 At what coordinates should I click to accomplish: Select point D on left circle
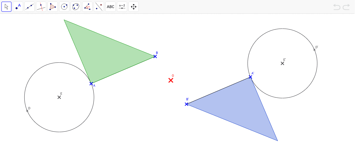tap(27, 111)
